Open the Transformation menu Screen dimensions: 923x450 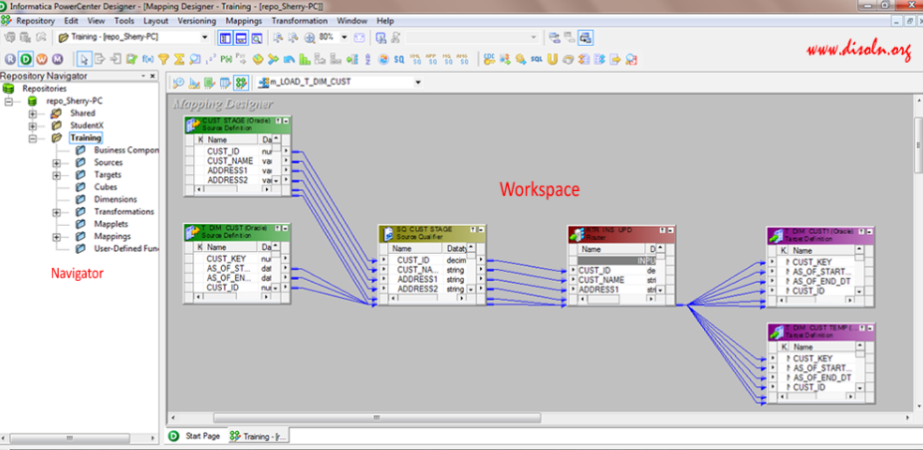click(x=299, y=21)
